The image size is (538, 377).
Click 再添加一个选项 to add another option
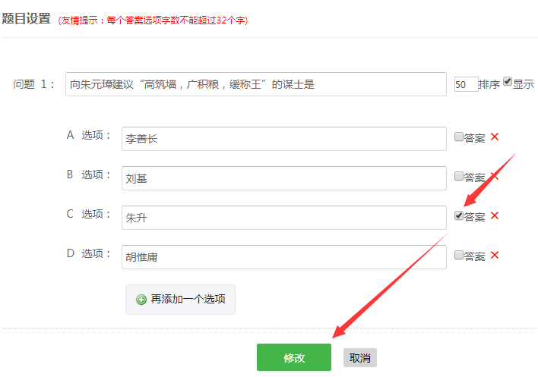pyautogui.click(x=181, y=300)
